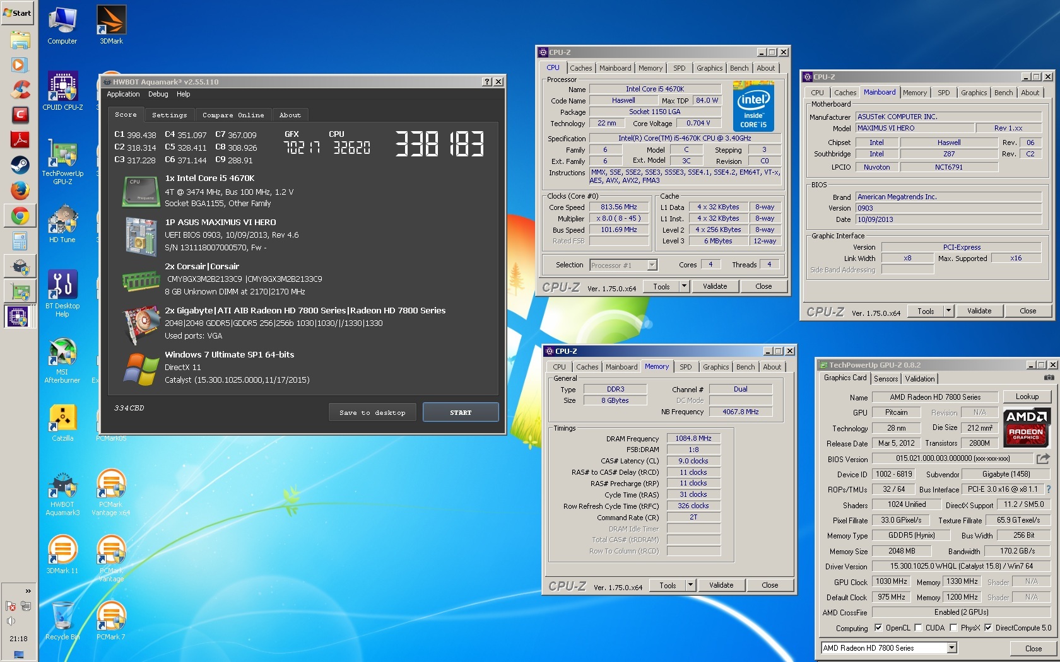Click the GPU-Z screenshot camera icon
The image size is (1060, 662).
(1049, 378)
